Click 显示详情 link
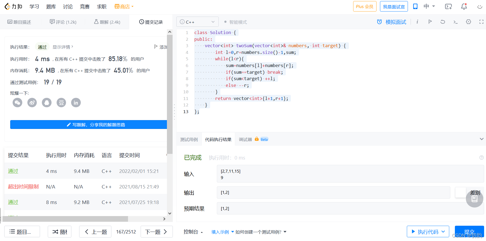This screenshot has width=486, height=241. pos(63,47)
